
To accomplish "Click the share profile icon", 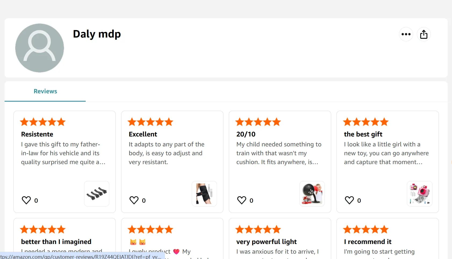I will pos(424,34).
